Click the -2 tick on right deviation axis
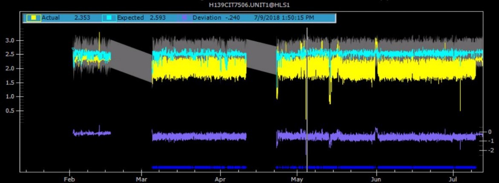This screenshot has width=499, height=183. pyautogui.click(x=491, y=150)
